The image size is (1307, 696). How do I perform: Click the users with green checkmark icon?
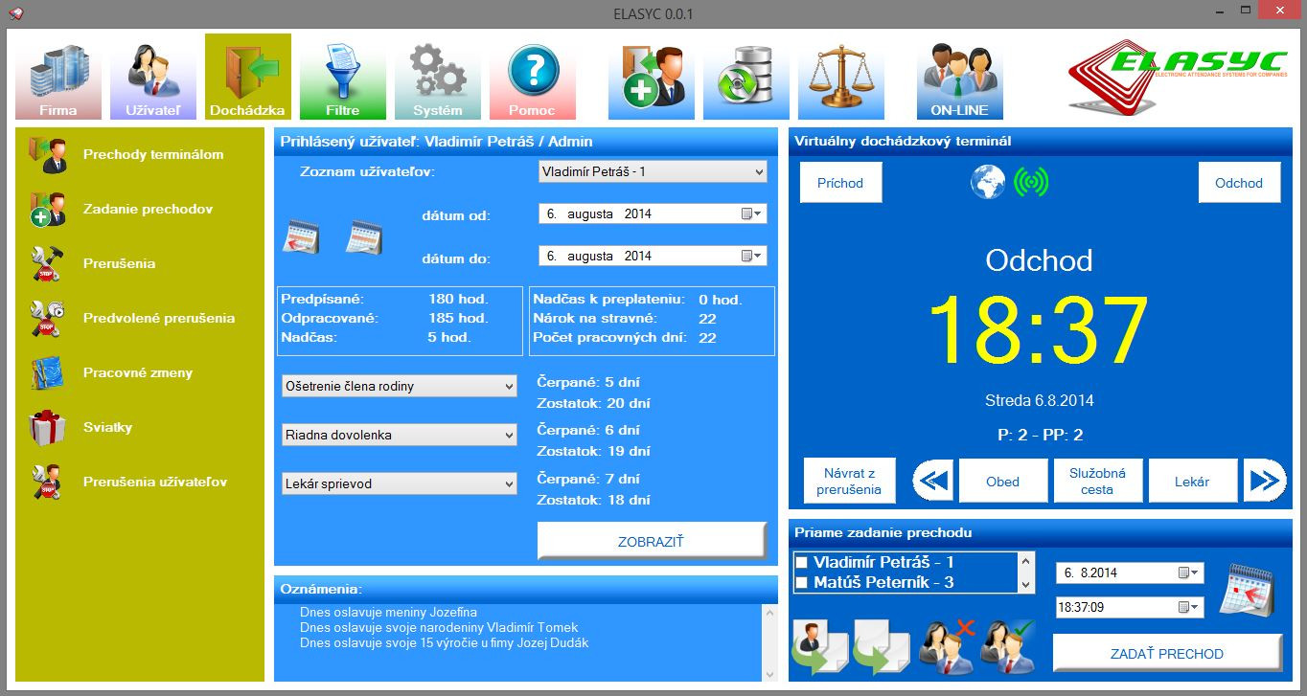tap(1006, 646)
